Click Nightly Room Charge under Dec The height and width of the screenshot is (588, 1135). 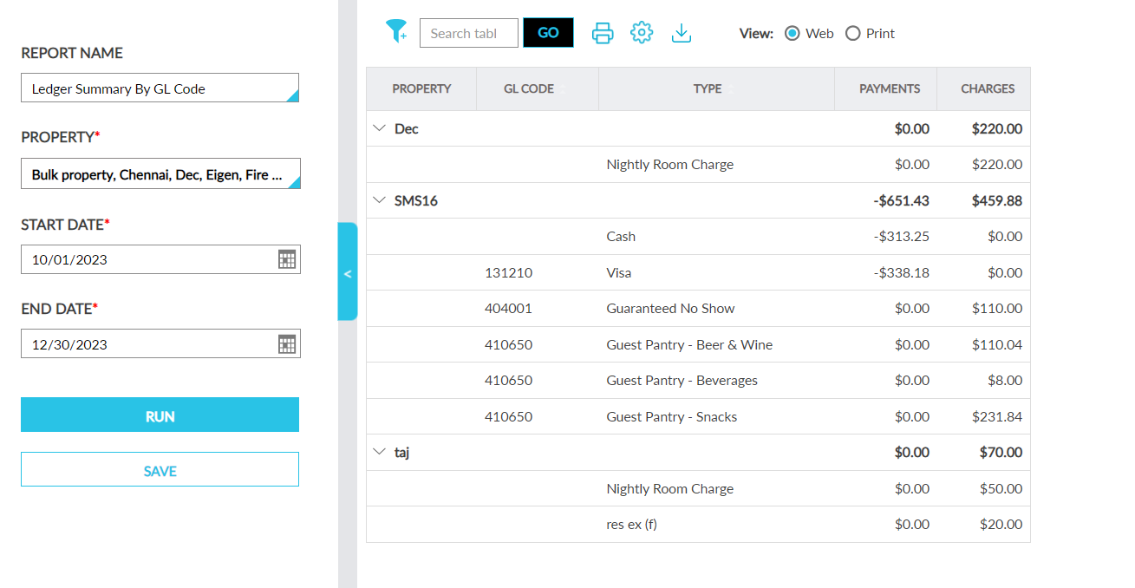point(670,165)
